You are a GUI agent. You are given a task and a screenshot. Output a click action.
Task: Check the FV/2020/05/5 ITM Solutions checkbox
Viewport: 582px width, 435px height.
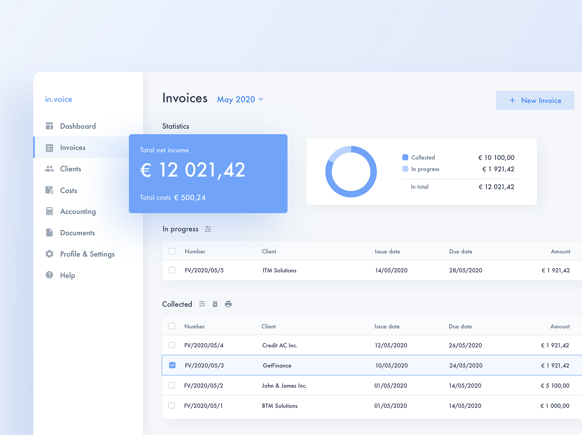(x=172, y=270)
